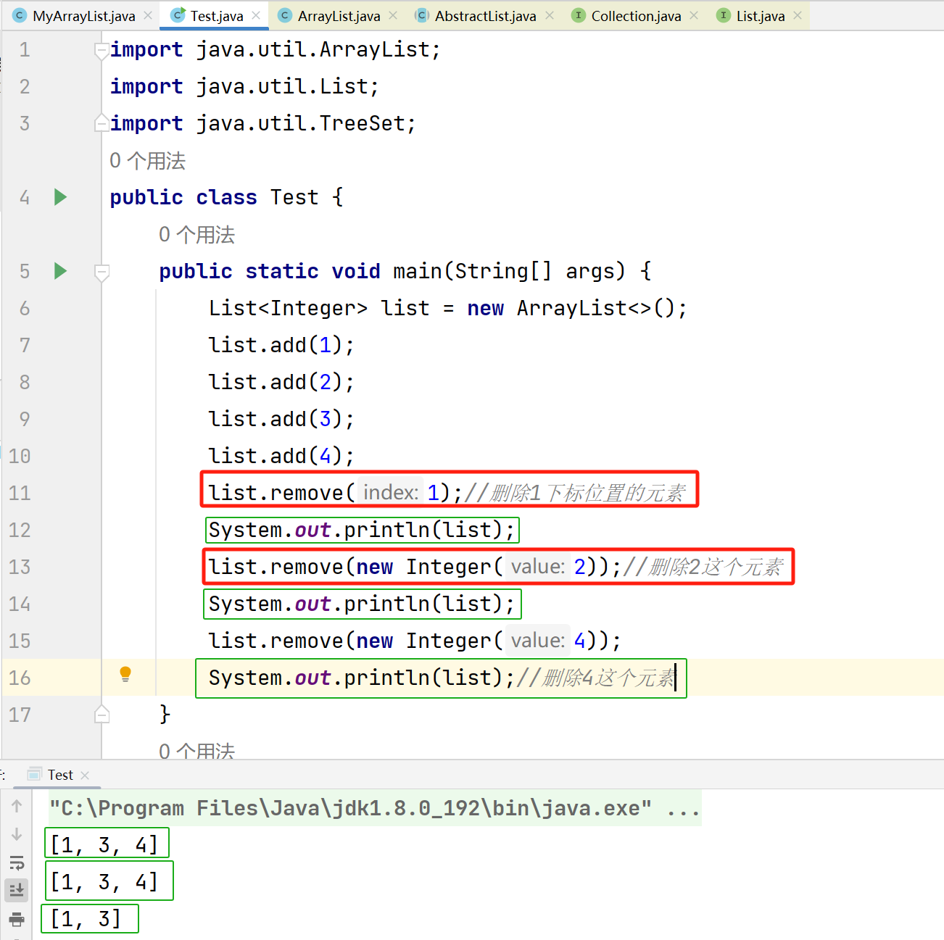Run main method from gutter arrow
The height and width of the screenshot is (940, 944).
click(60, 271)
